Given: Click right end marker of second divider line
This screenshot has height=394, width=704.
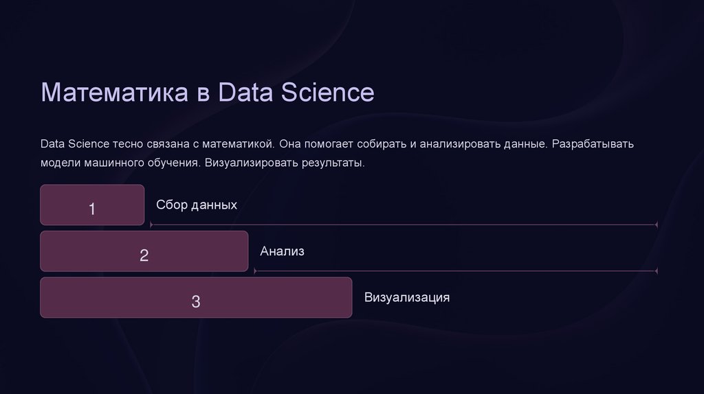Looking at the screenshot, I should 657,271.
